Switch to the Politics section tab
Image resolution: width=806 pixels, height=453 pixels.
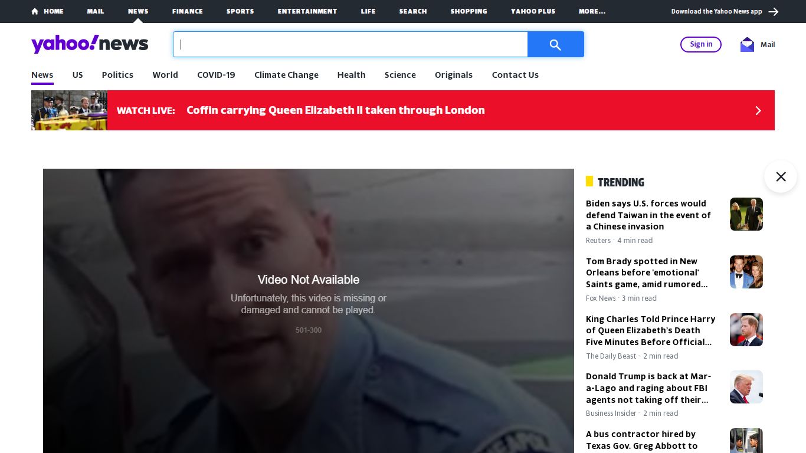(x=117, y=75)
